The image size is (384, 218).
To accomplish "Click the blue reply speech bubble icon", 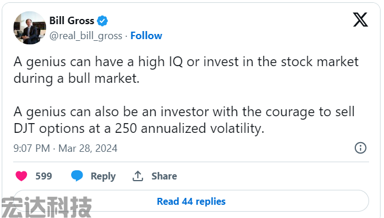I will 77,176.
